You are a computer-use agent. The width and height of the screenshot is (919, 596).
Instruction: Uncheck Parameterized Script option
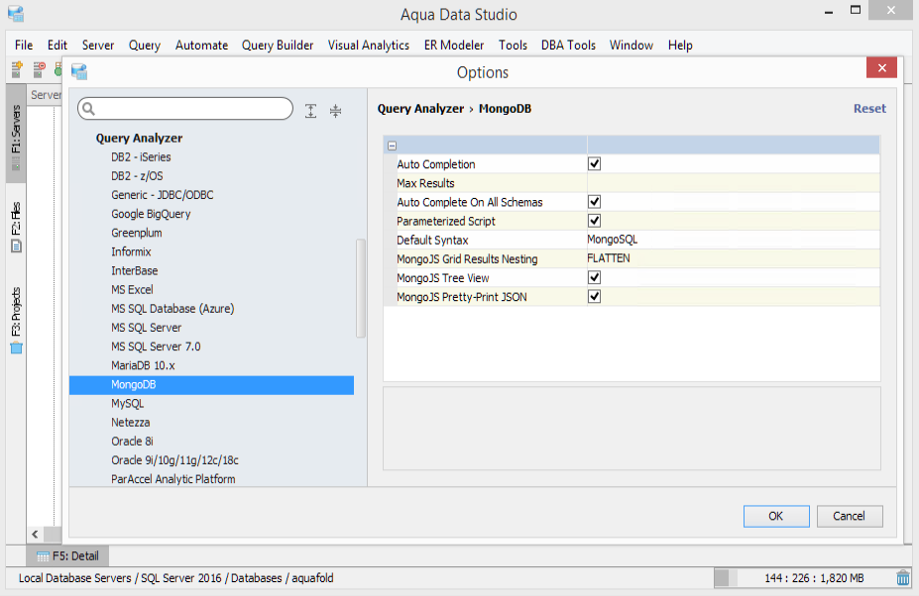(595, 221)
